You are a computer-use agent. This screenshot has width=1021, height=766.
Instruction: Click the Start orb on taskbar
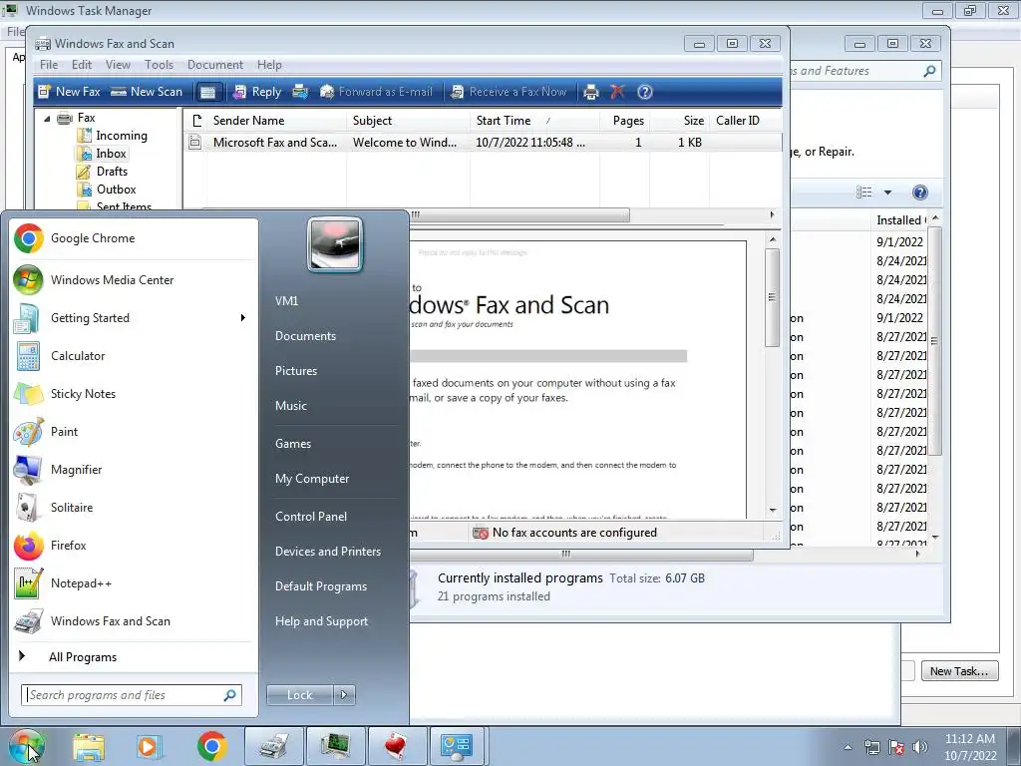coord(27,746)
